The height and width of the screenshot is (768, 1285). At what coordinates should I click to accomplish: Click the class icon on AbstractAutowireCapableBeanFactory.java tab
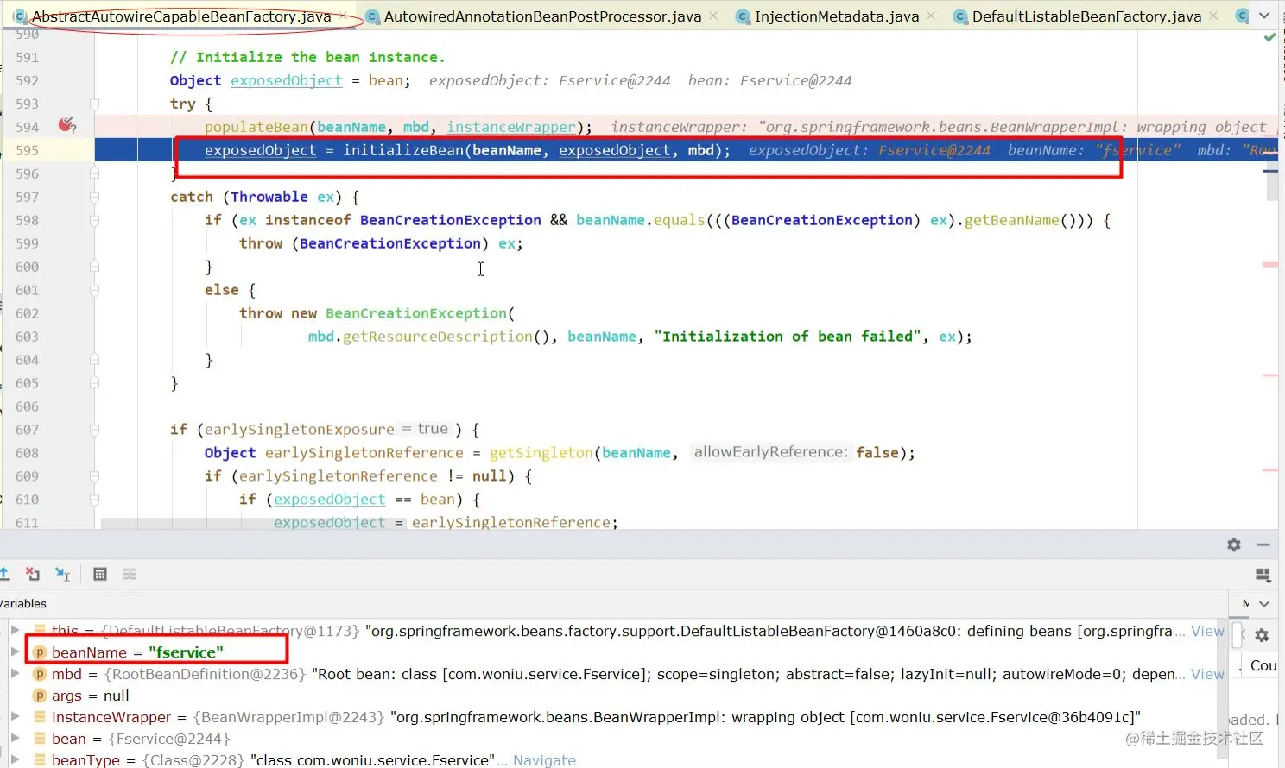point(20,16)
